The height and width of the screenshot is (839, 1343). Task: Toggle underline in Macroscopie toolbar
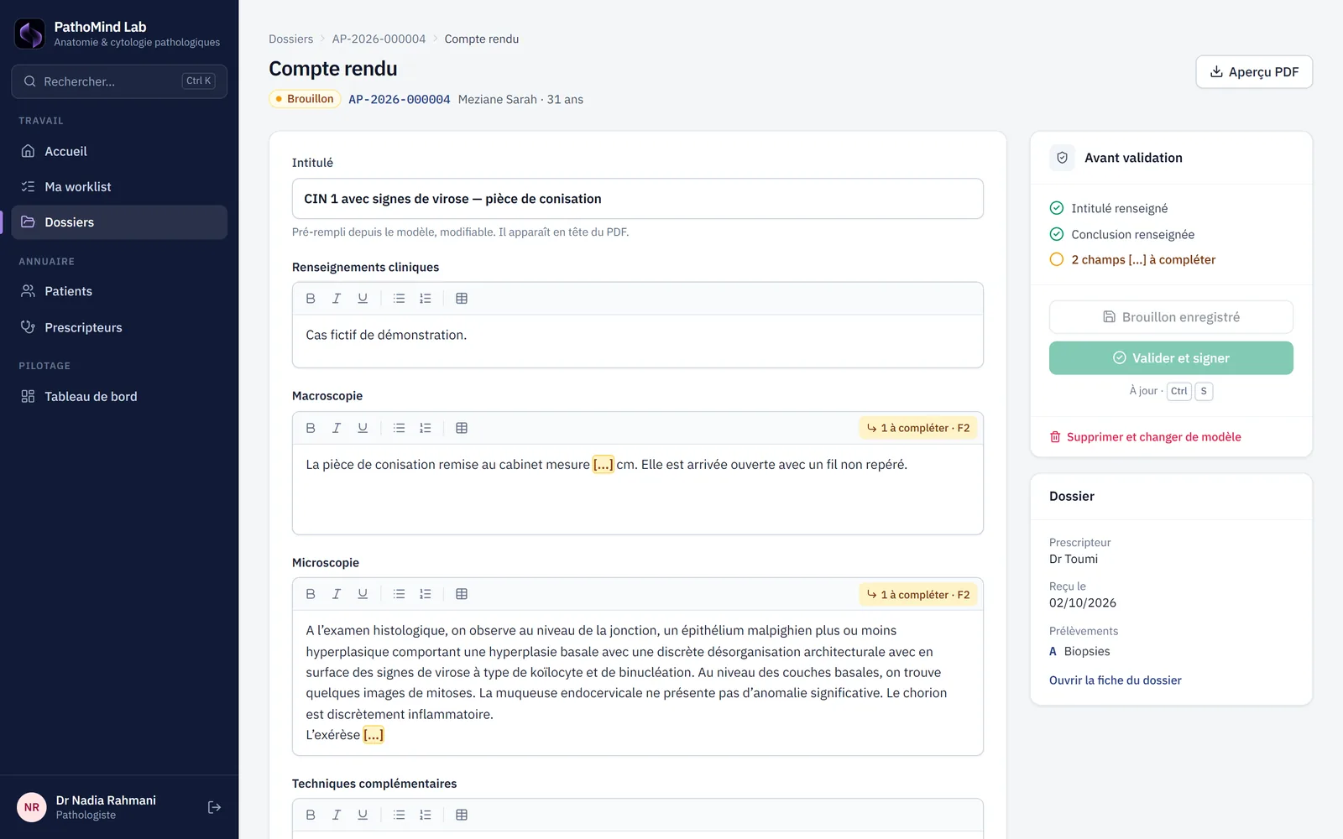pyautogui.click(x=363, y=428)
